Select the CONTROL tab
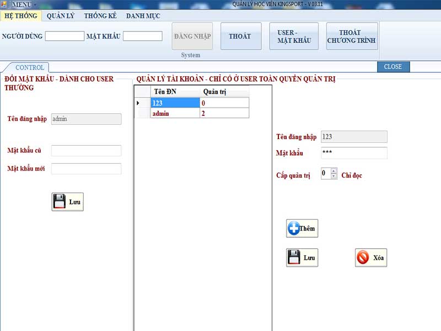441x331 pixels. [x=30, y=67]
